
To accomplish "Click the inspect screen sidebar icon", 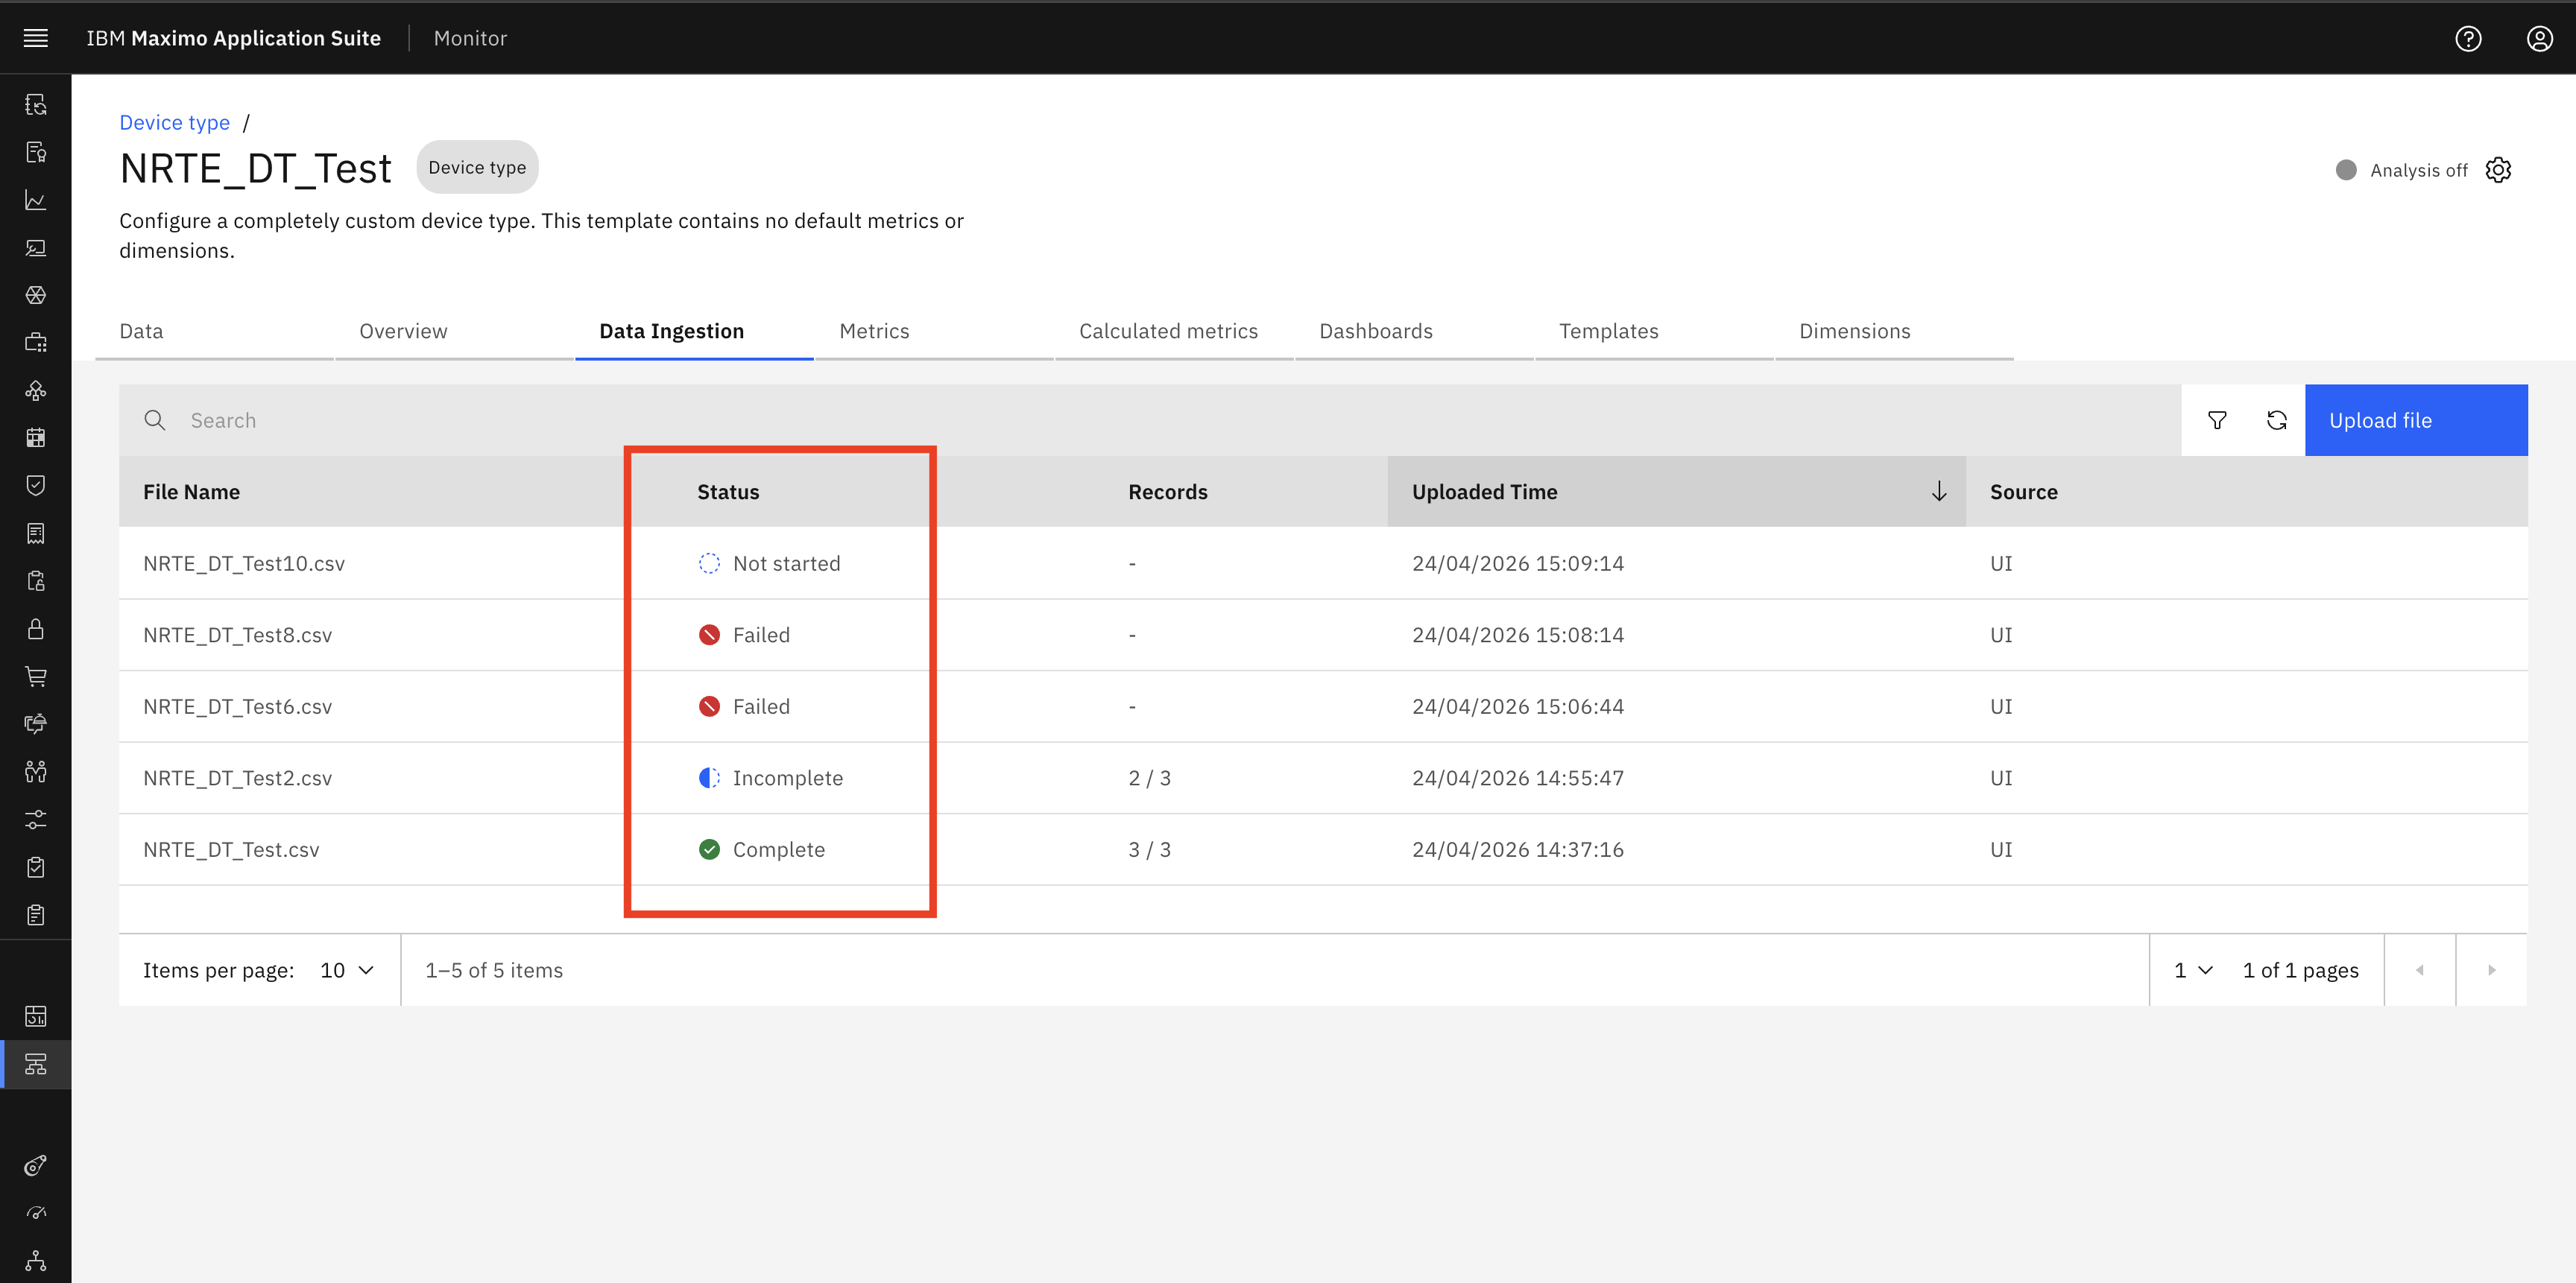I will click(x=36, y=248).
